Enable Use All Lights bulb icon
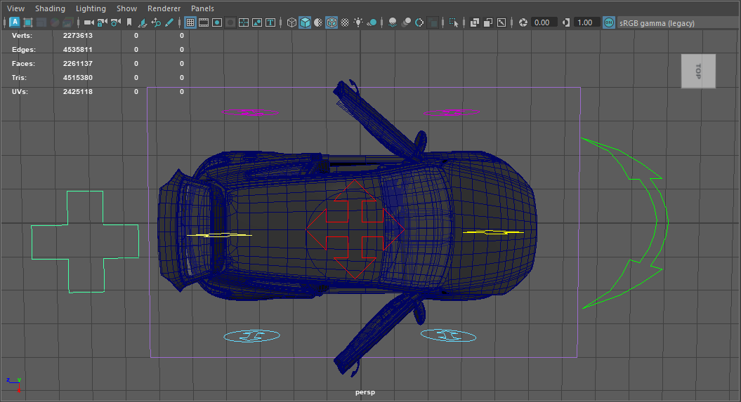The height and width of the screenshot is (402, 741). point(358,22)
